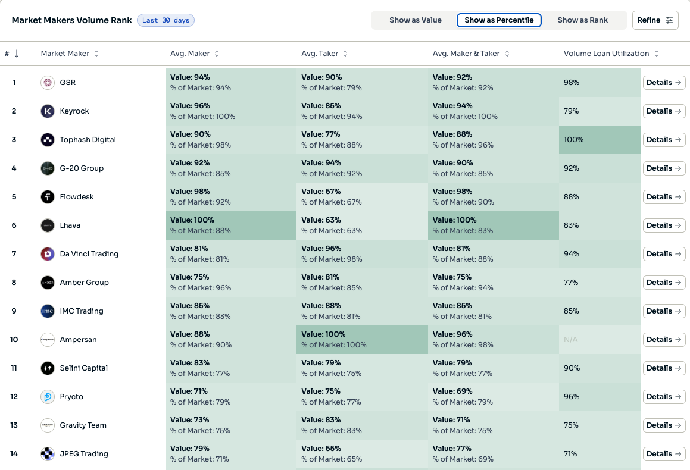Screen dimensions: 690x470
Task: Click the down arrow next to #
Action: point(17,54)
